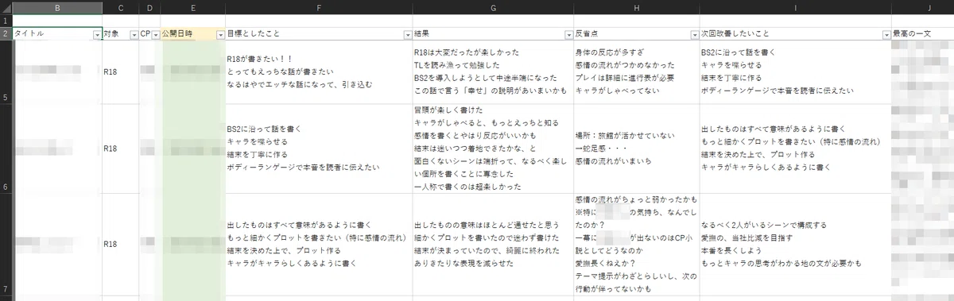Select the CP cell in row 7
This screenshot has height=301, width=954.
[149, 245]
